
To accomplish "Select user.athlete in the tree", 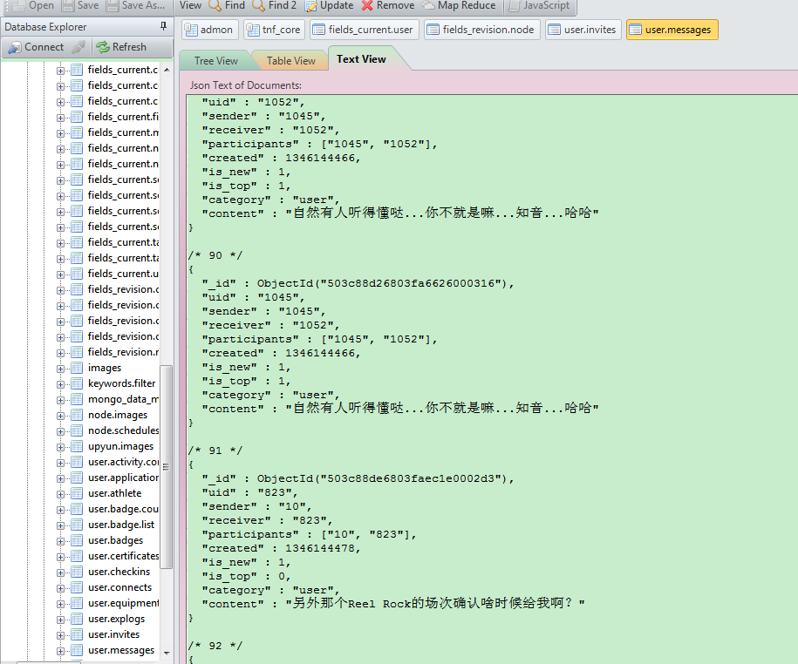I will click(x=114, y=493).
